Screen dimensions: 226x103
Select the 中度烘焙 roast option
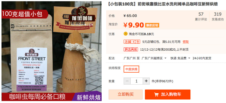[131, 69]
